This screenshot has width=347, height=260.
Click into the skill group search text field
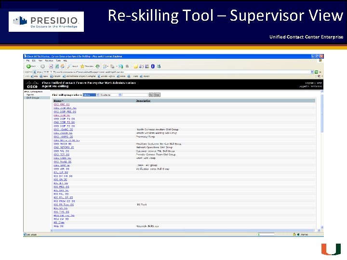click(135, 95)
